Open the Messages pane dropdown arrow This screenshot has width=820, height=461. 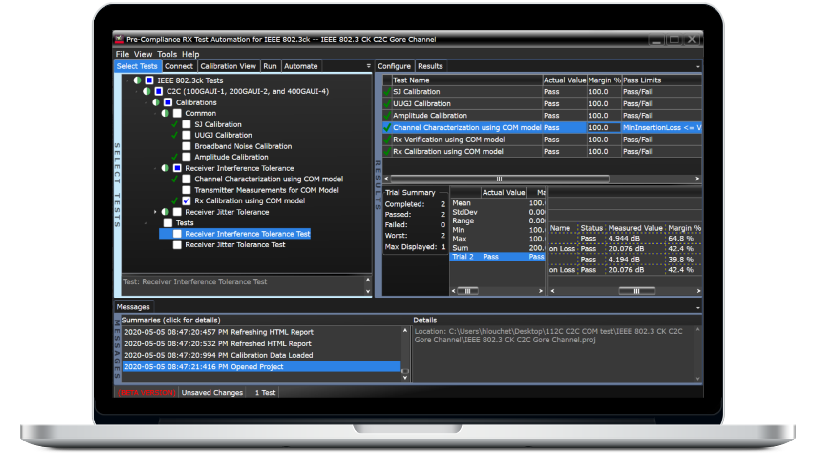click(x=697, y=307)
